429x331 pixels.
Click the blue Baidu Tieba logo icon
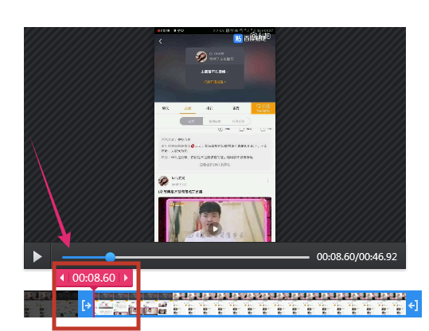coord(238,38)
